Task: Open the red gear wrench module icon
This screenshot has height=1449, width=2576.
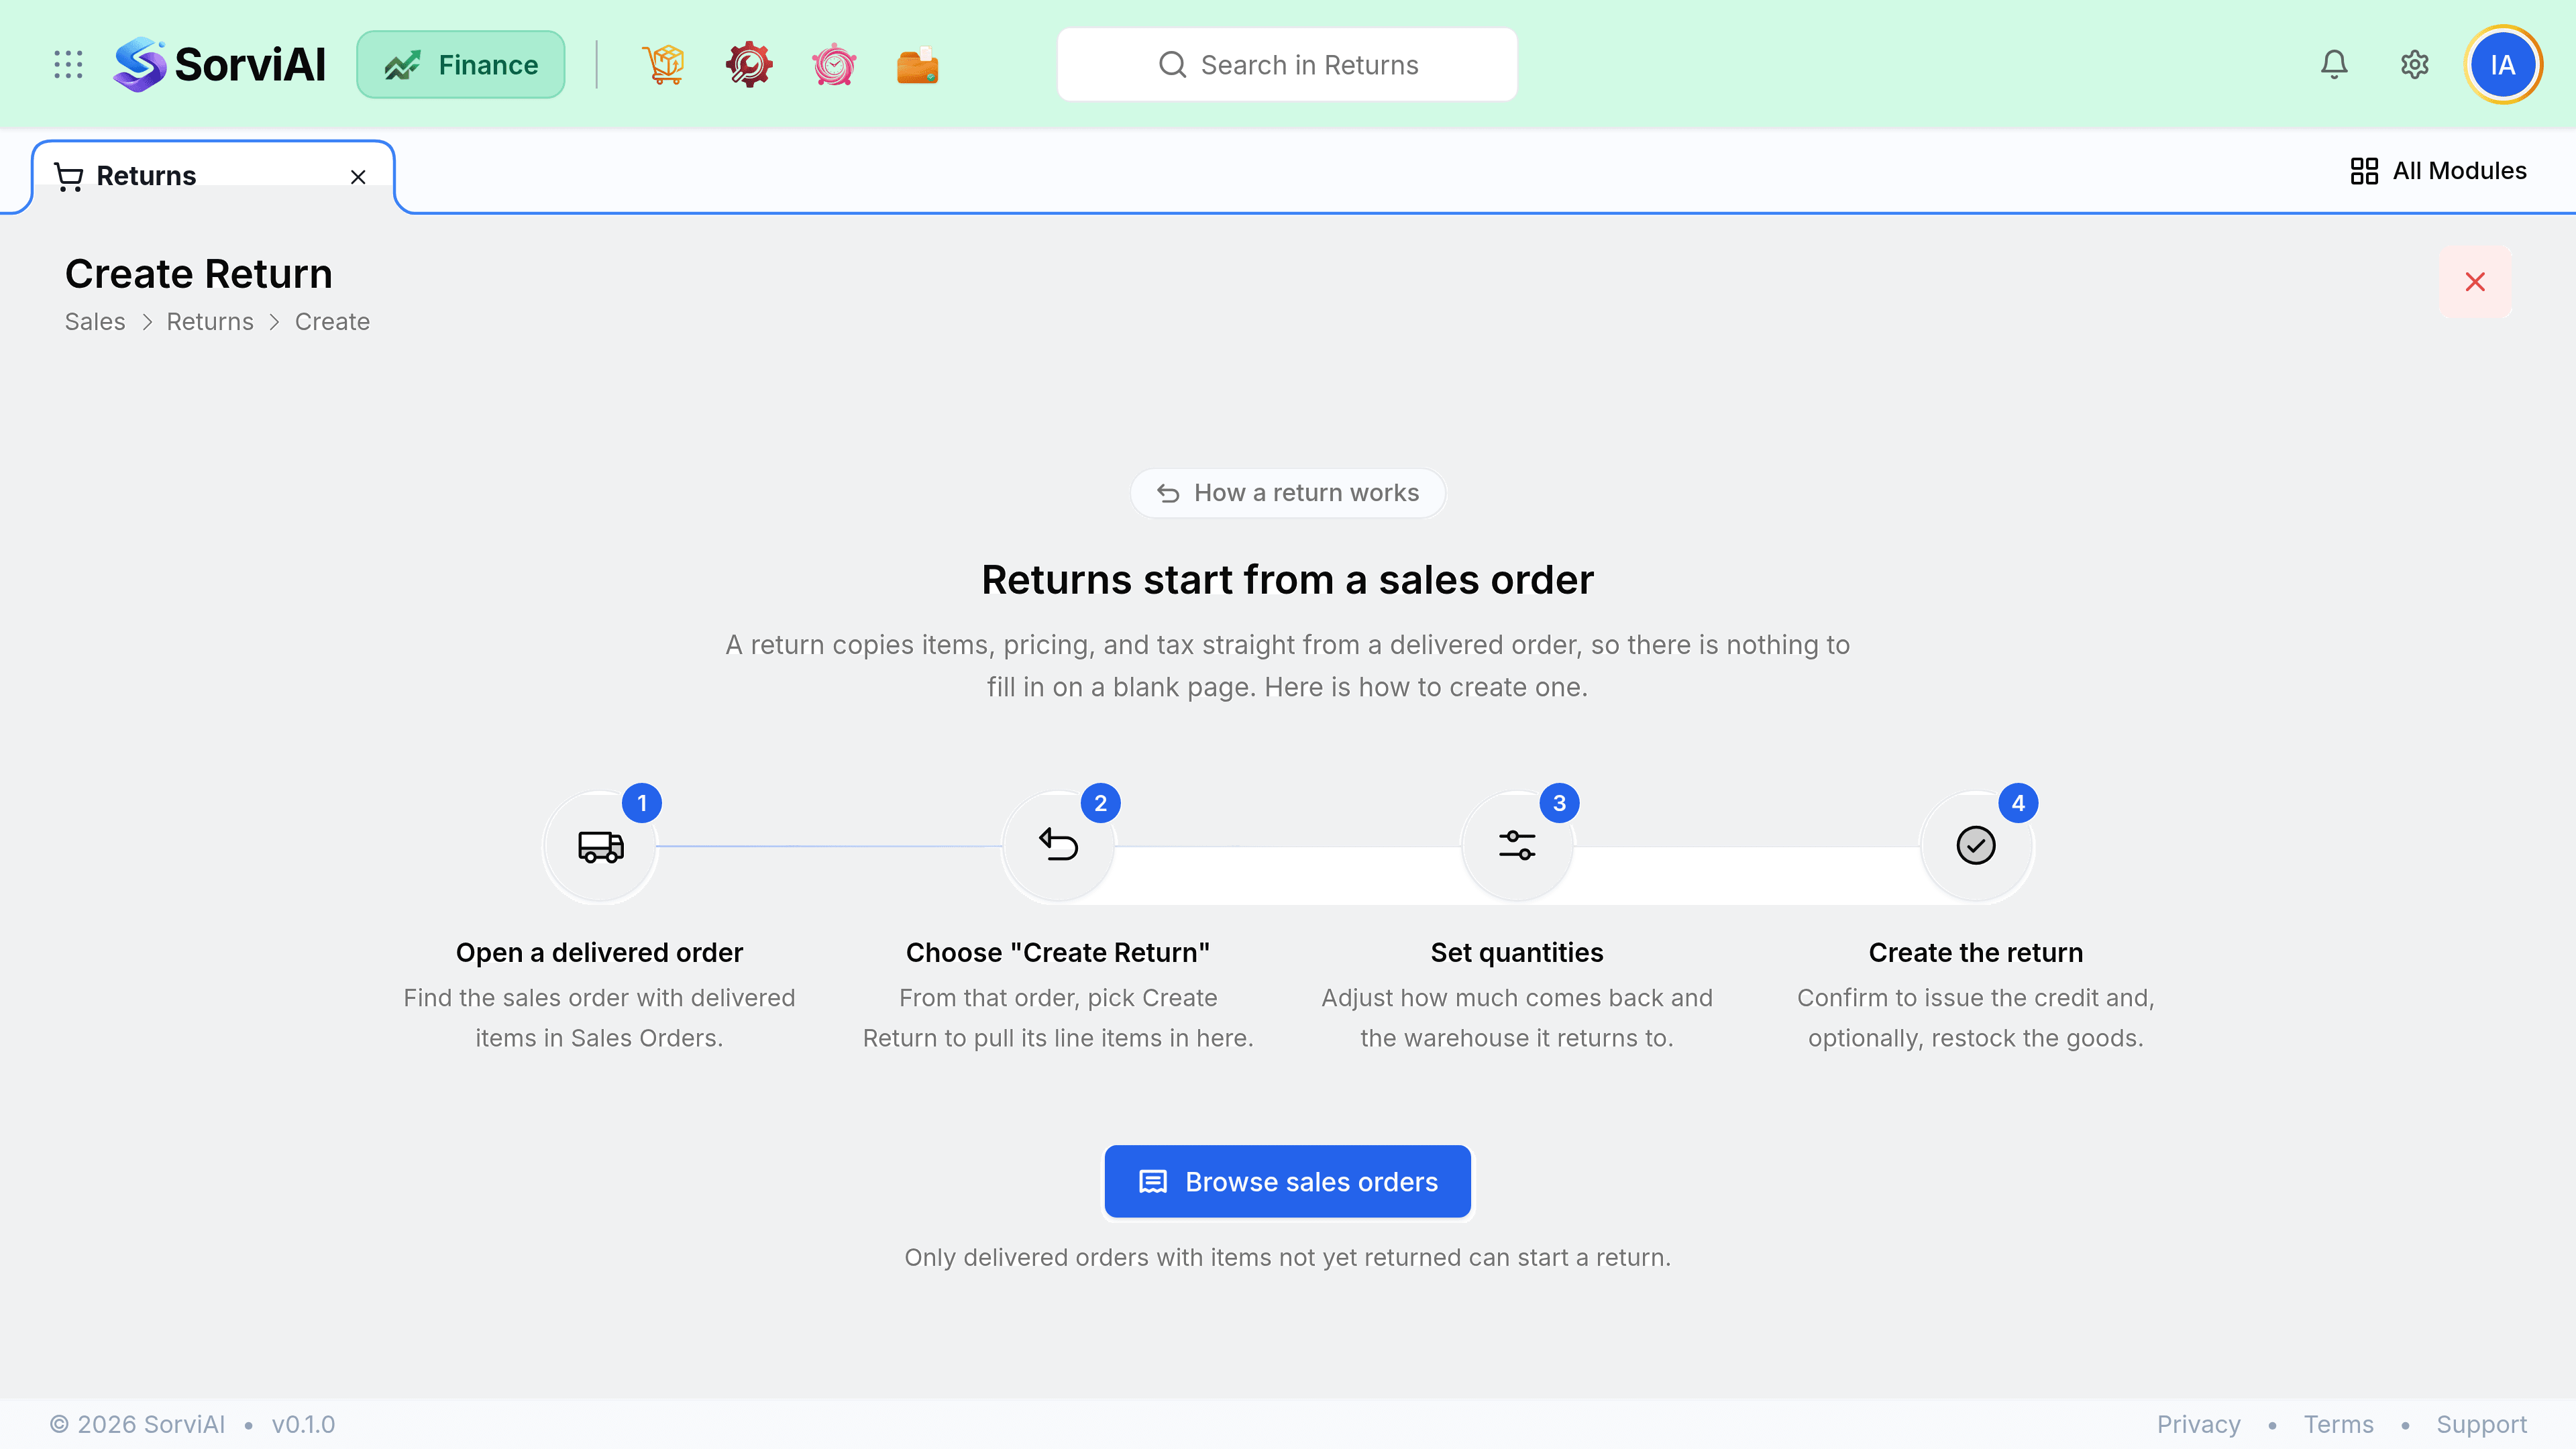Action: tap(749, 65)
